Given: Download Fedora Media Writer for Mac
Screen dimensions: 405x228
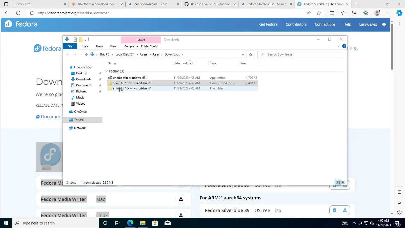Looking at the screenshot, I should (181, 199).
